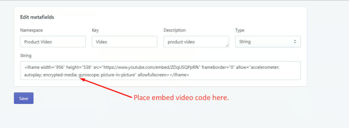This screenshot has width=349, height=128.
Task: Focus the Key field containing Video
Action: 124,42
